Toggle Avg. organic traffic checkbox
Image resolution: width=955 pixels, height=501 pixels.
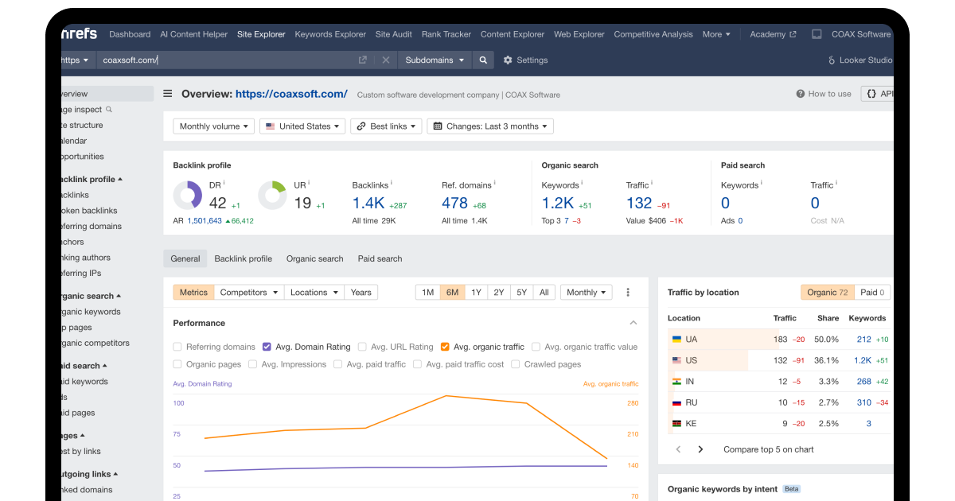click(x=446, y=347)
